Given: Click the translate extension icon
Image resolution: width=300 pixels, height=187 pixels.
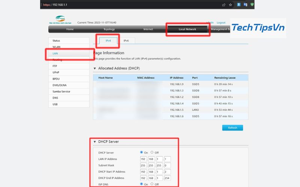Looking at the screenshot, I should [245, 5].
